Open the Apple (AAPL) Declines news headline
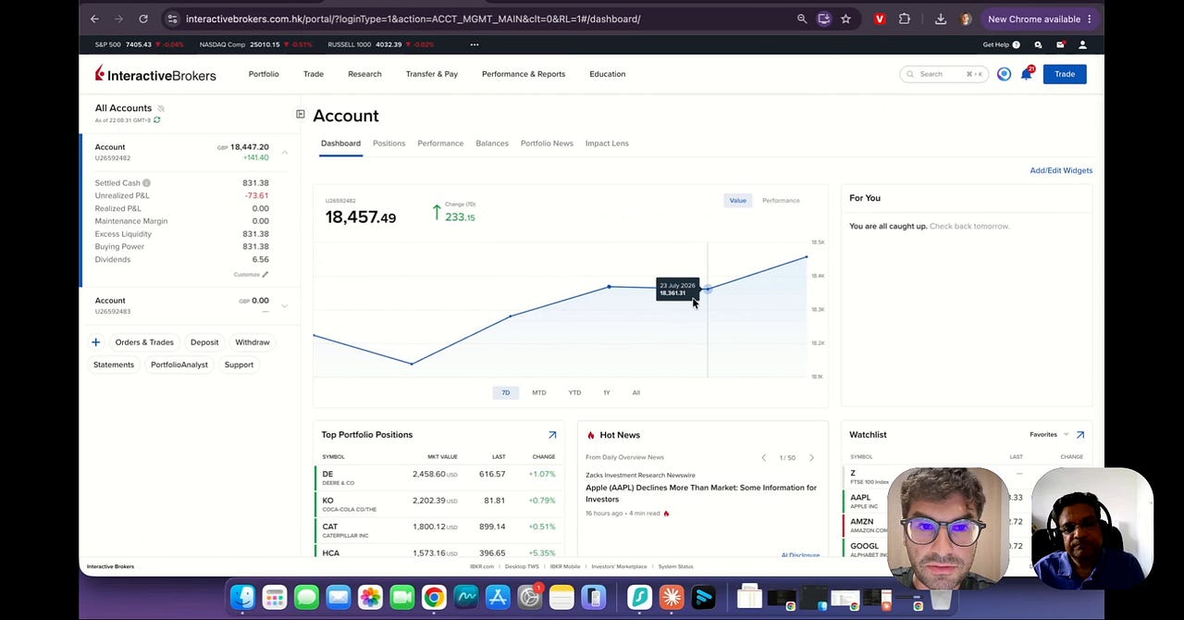The image size is (1184, 620). tap(701, 493)
